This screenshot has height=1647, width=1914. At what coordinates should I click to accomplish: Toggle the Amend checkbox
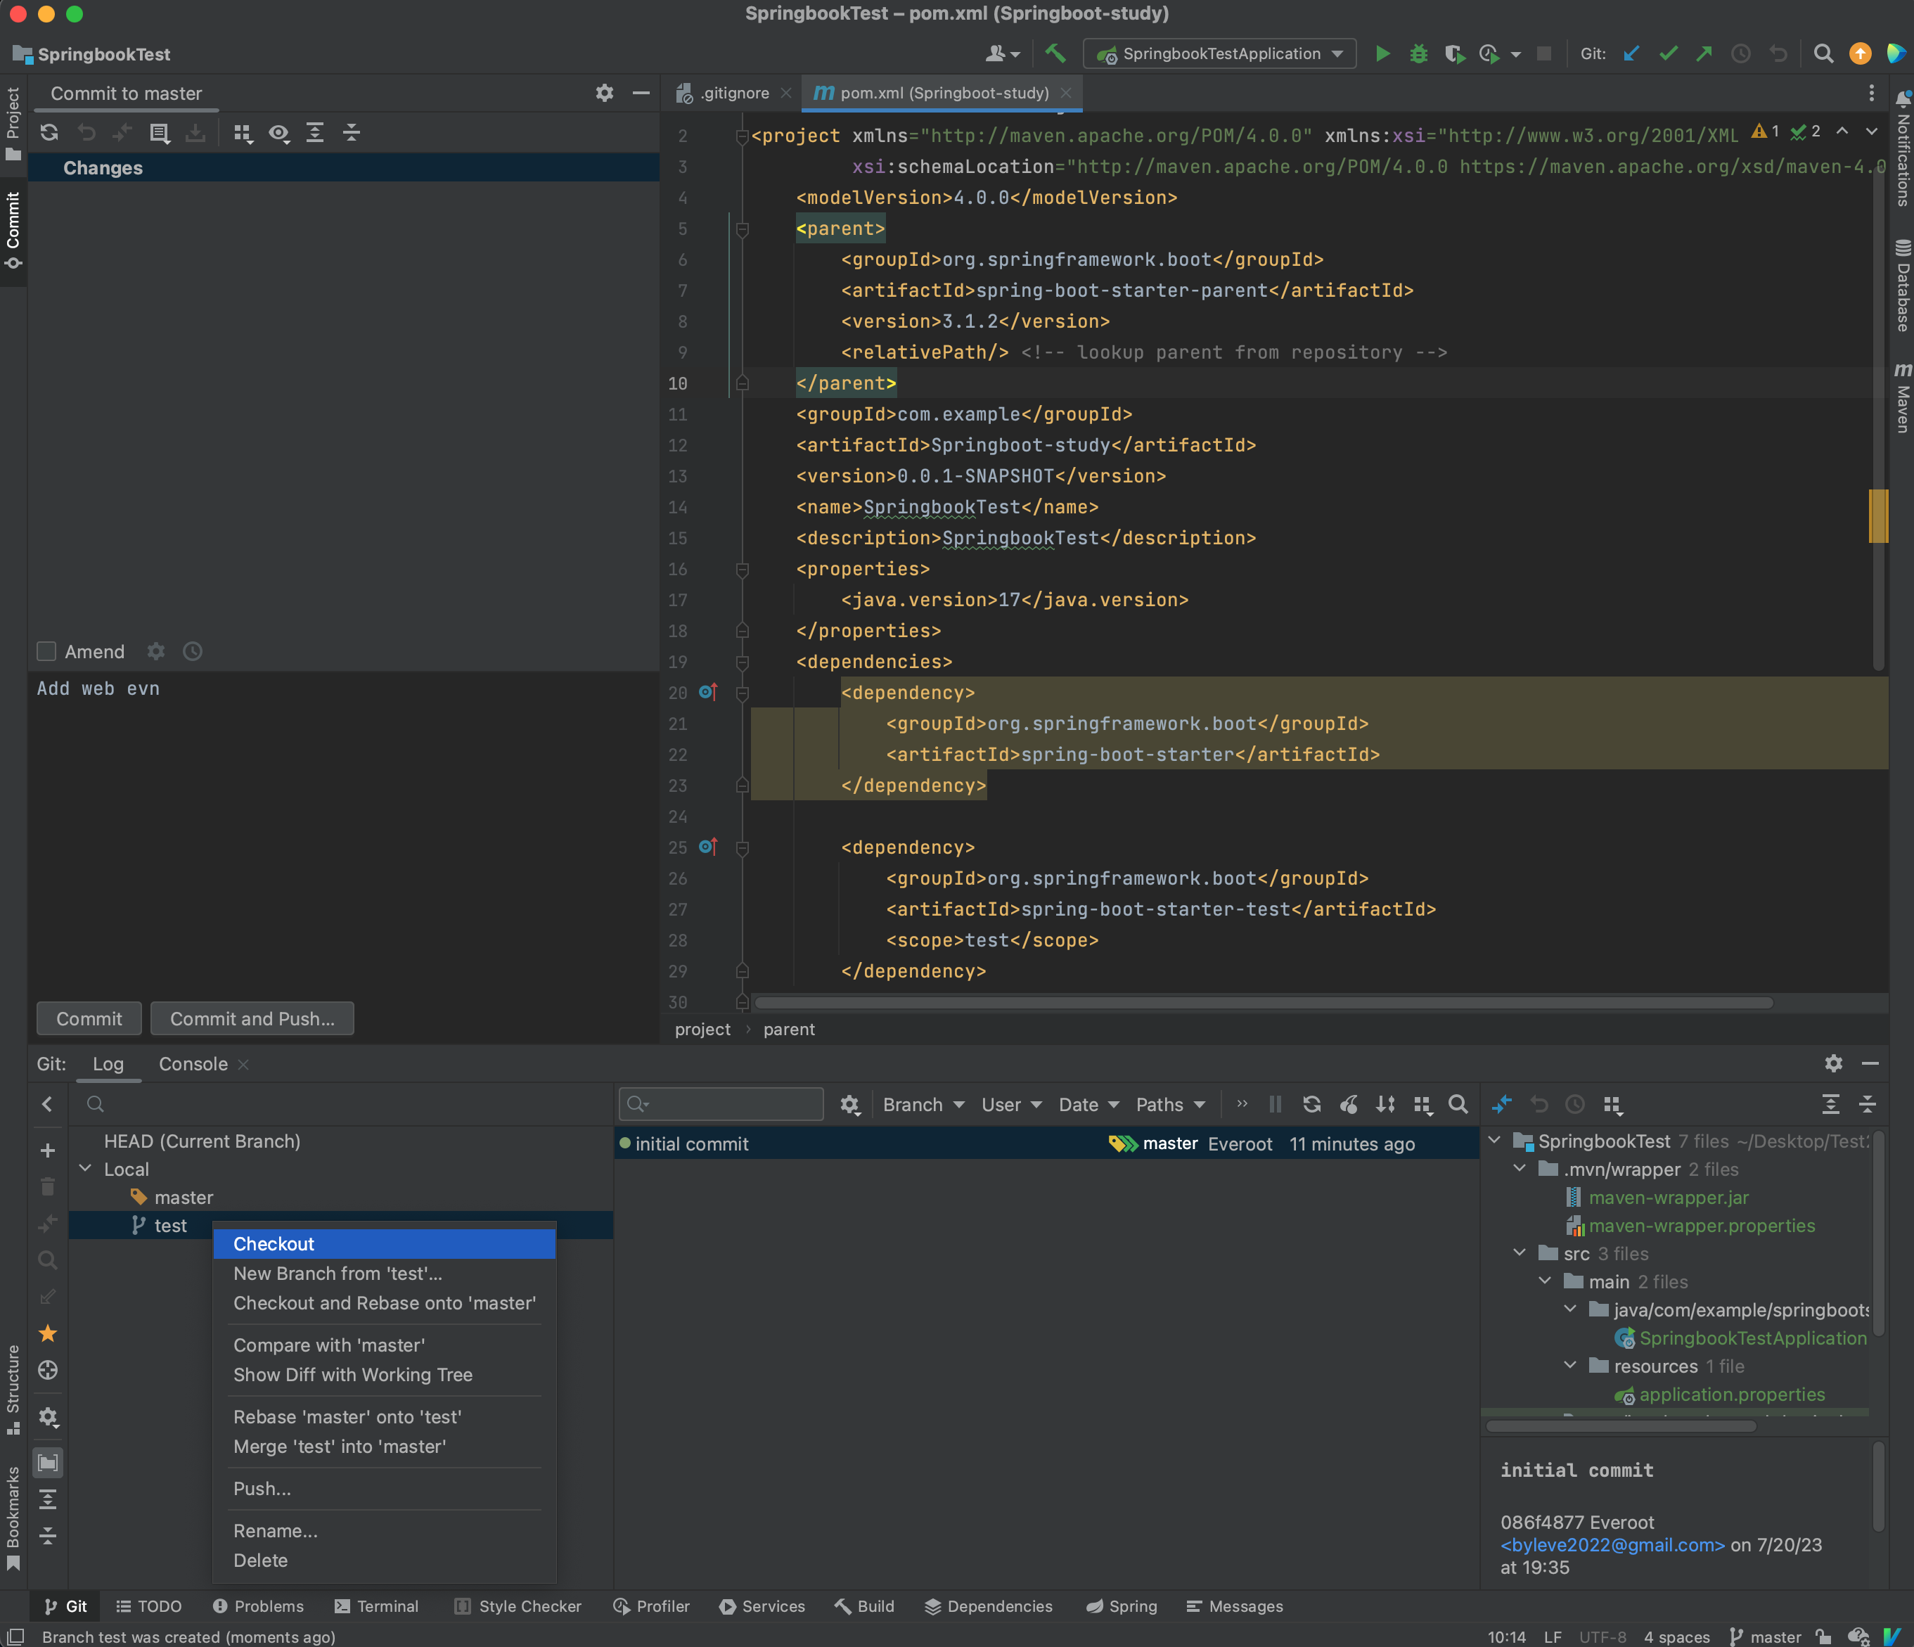click(x=46, y=652)
